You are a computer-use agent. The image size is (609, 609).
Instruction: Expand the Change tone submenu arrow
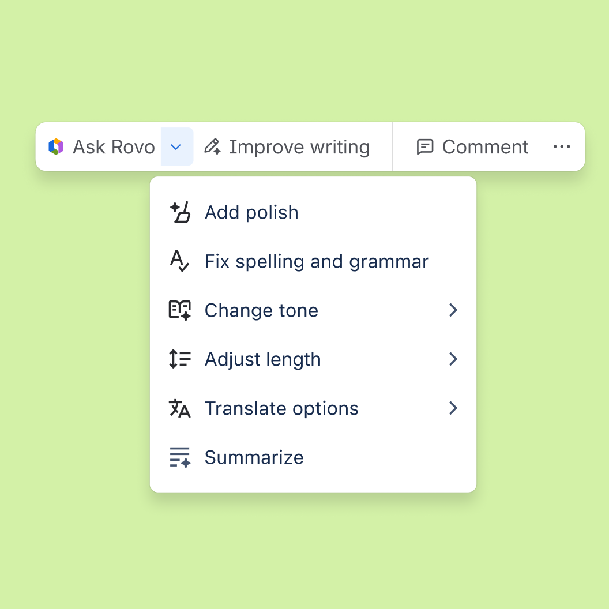453,310
